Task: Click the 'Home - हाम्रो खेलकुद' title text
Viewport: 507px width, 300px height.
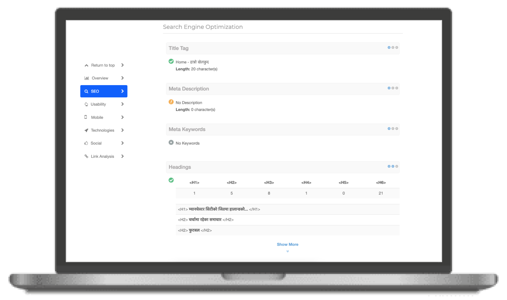Action: 192,62
